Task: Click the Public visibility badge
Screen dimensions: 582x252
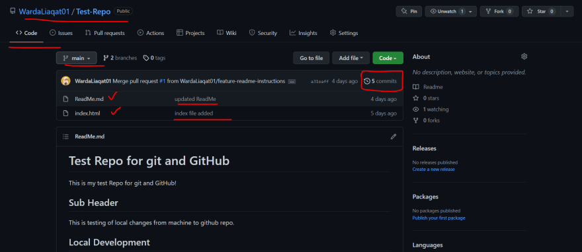Action: 123,11
